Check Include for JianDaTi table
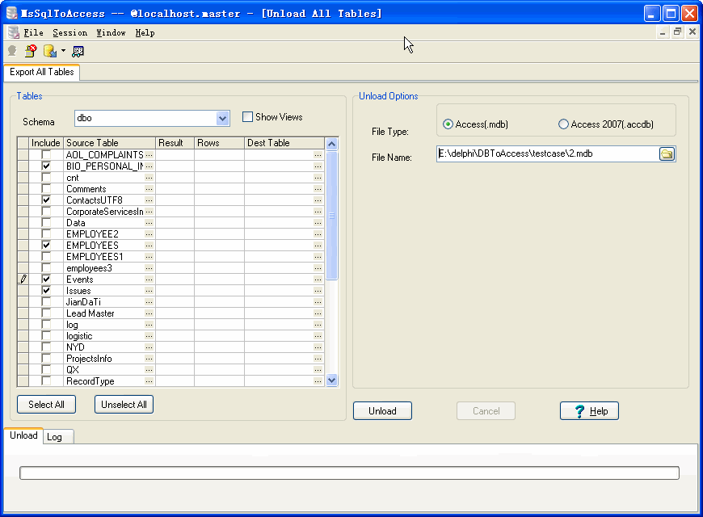 click(46, 302)
